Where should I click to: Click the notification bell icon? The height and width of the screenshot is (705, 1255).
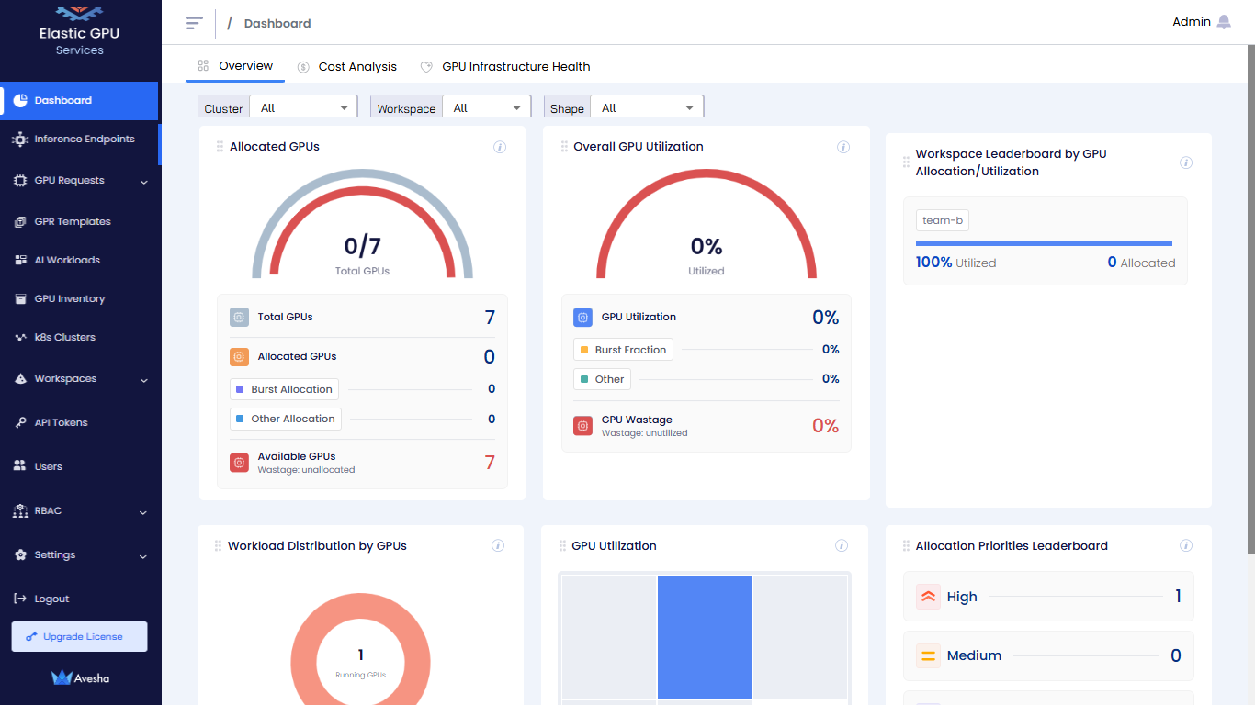coord(1224,22)
